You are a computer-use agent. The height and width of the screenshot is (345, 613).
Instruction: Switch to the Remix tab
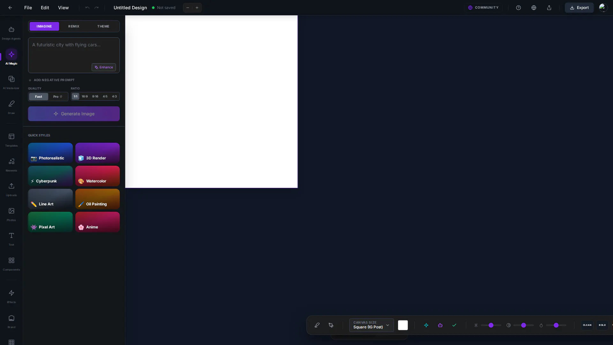point(74,26)
